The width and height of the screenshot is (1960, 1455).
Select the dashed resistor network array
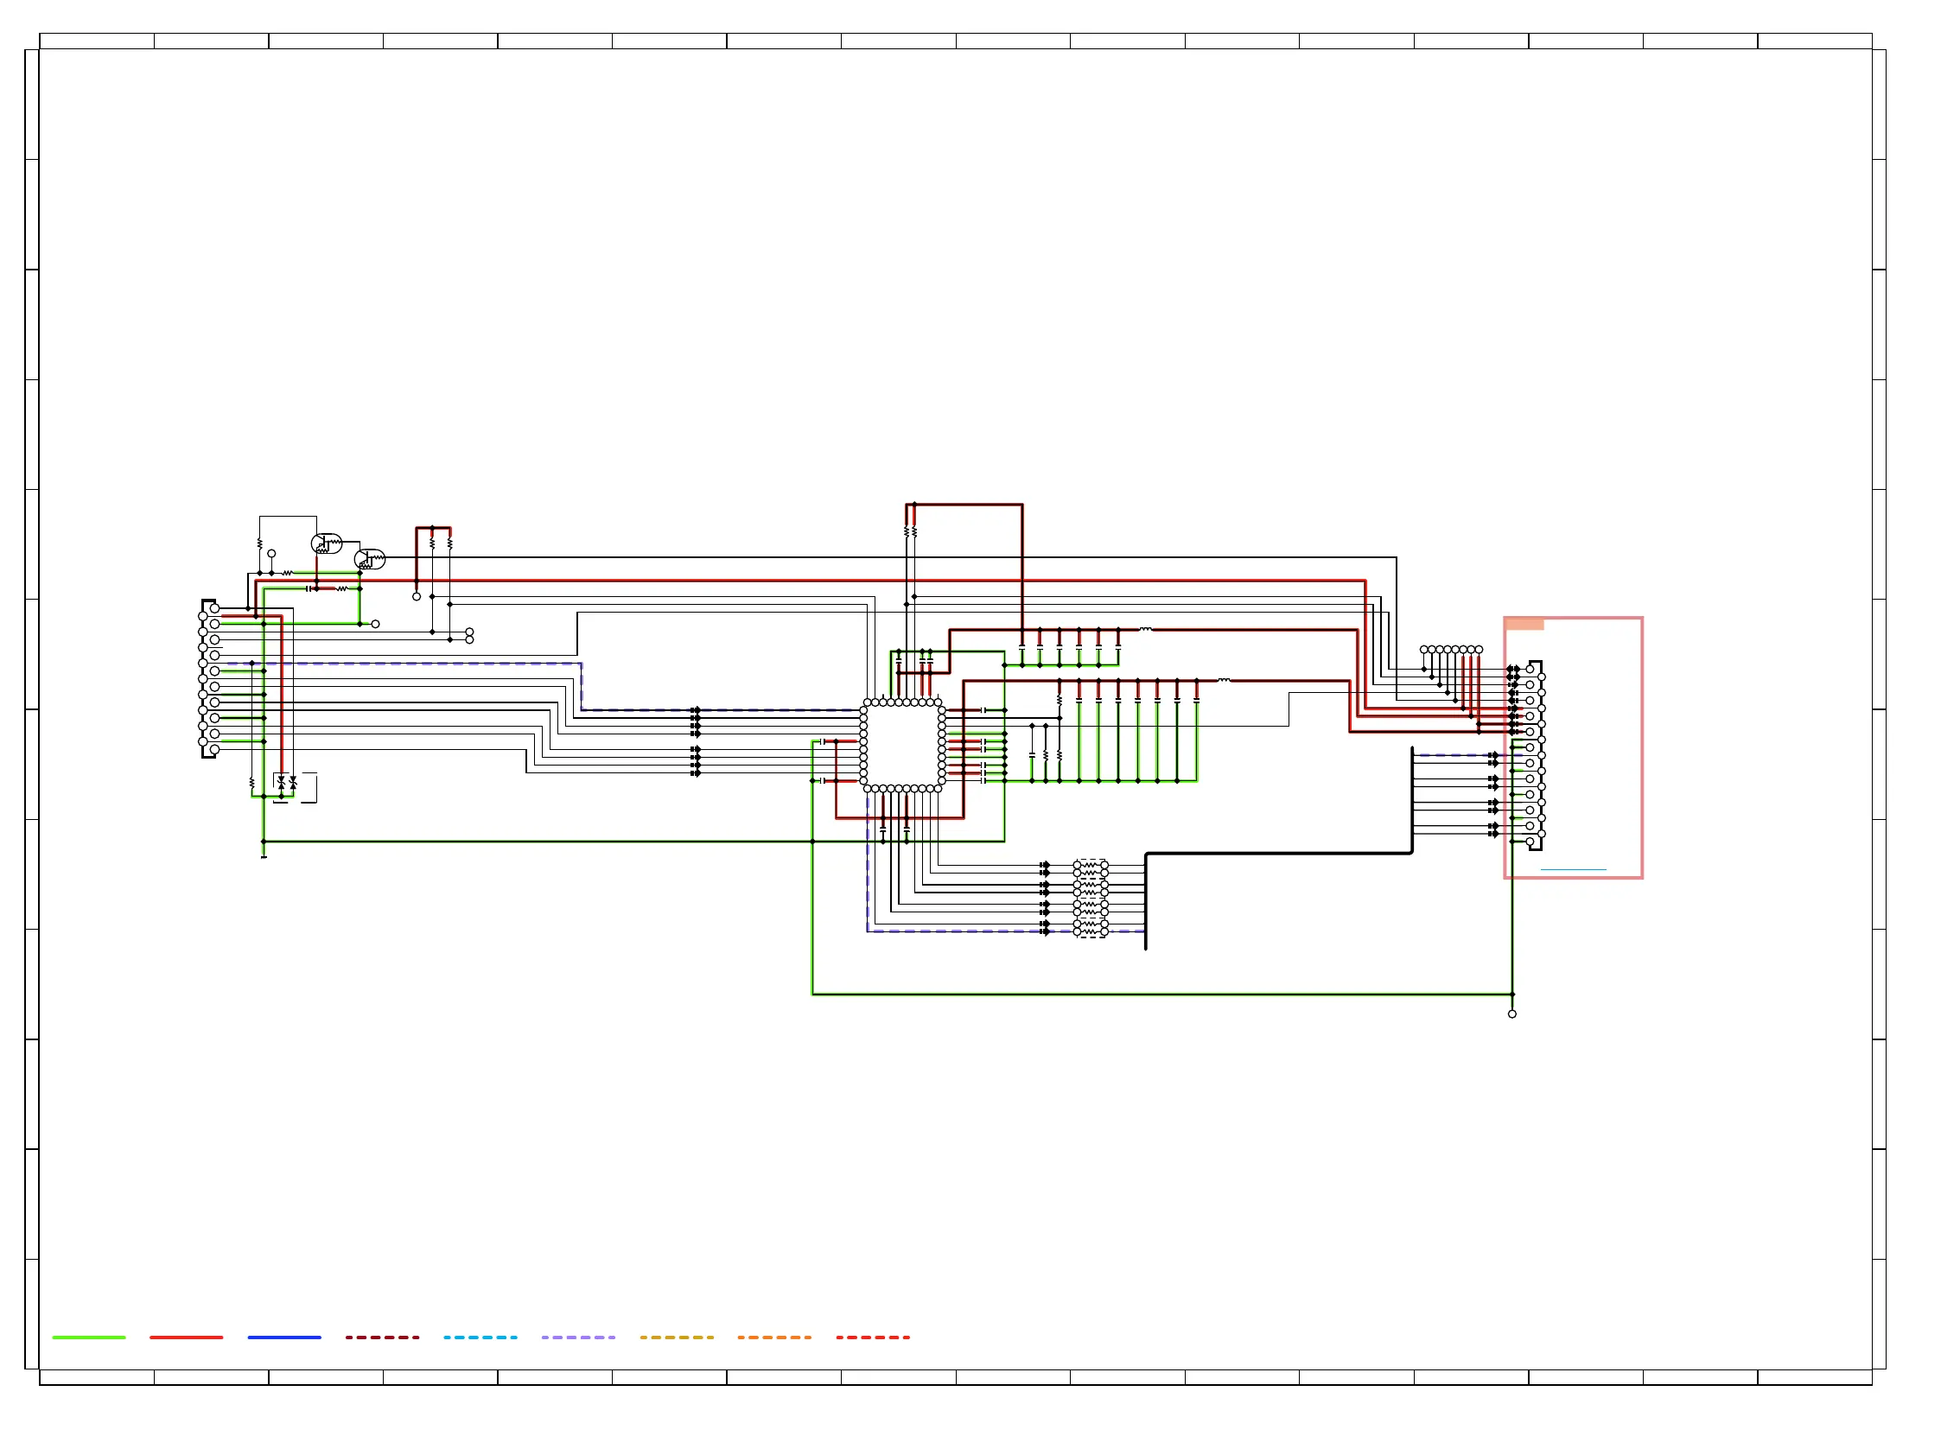point(1091,899)
